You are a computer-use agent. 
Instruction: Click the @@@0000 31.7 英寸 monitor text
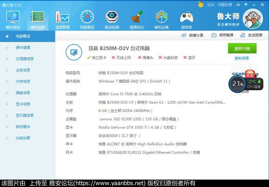coord(119,136)
